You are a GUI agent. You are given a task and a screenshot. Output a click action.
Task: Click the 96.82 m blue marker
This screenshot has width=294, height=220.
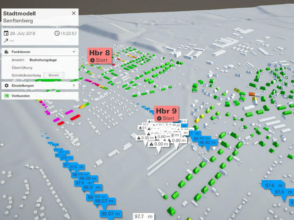208,143
